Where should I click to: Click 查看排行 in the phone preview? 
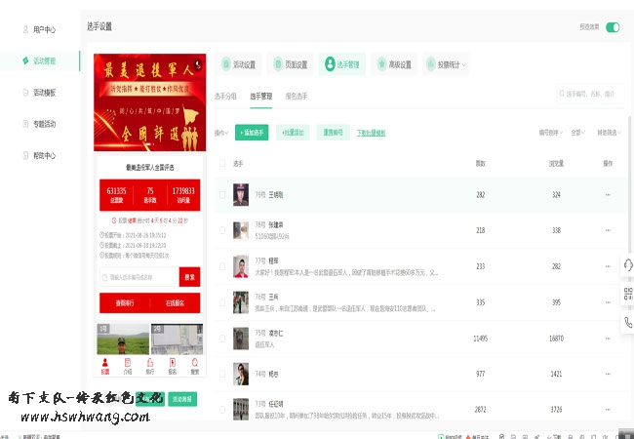pyautogui.click(x=125, y=303)
